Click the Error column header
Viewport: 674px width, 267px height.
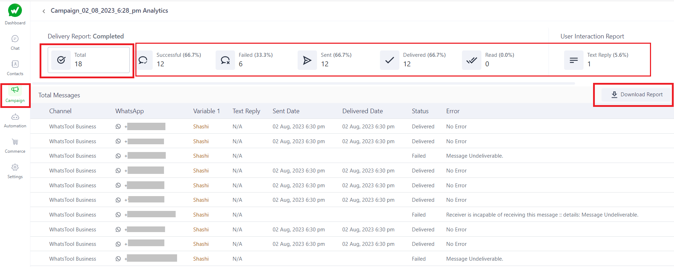click(x=453, y=111)
